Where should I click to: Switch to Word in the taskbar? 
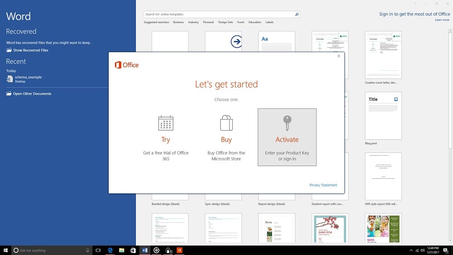click(145, 250)
